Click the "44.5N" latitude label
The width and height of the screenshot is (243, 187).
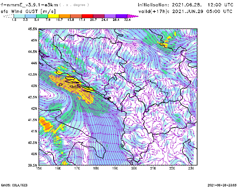click(33, 52)
